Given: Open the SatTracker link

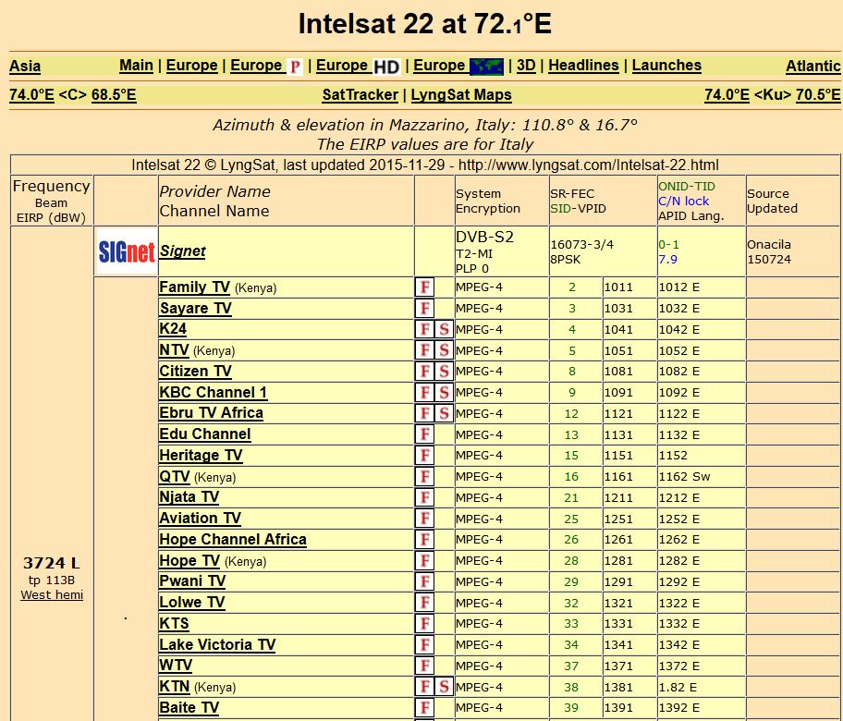Looking at the screenshot, I should pos(360,95).
